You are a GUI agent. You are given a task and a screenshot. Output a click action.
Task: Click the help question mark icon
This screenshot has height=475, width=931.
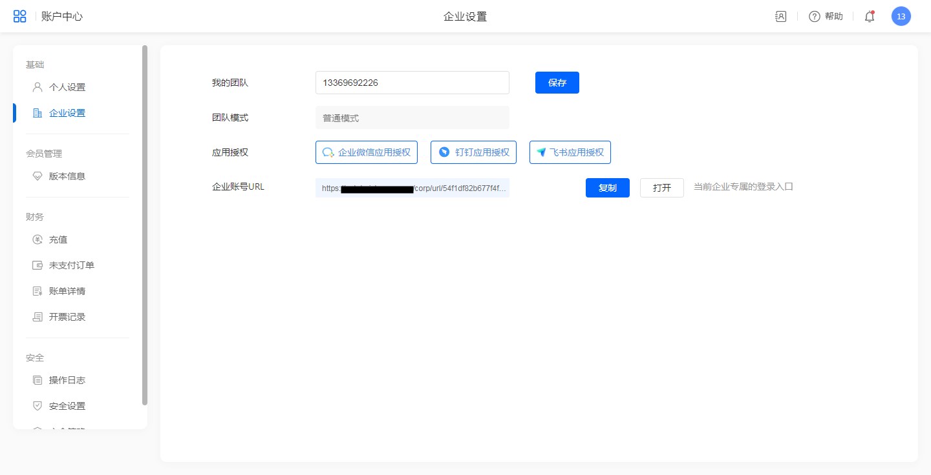[815, 17]
